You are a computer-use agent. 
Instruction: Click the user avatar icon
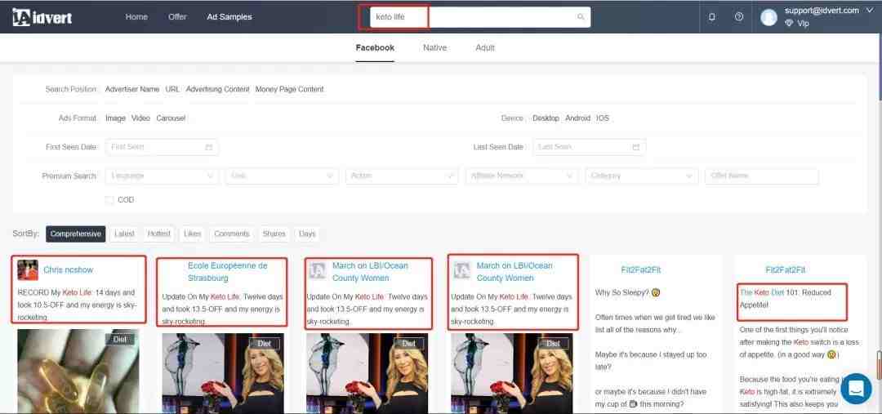click(x=768, y=17)
